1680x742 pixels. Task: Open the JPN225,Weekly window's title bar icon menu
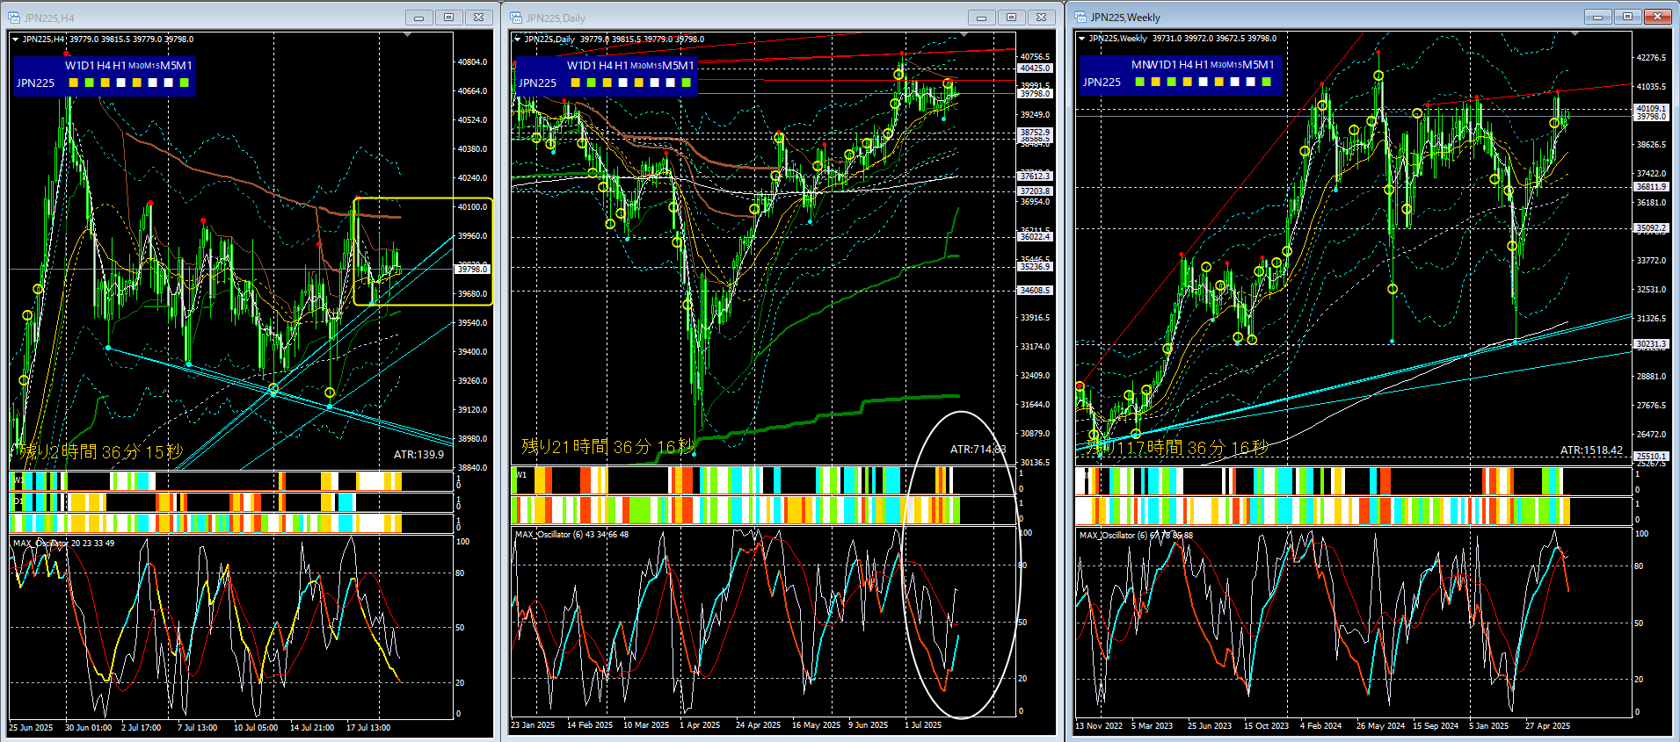[x=1080, y=17]
